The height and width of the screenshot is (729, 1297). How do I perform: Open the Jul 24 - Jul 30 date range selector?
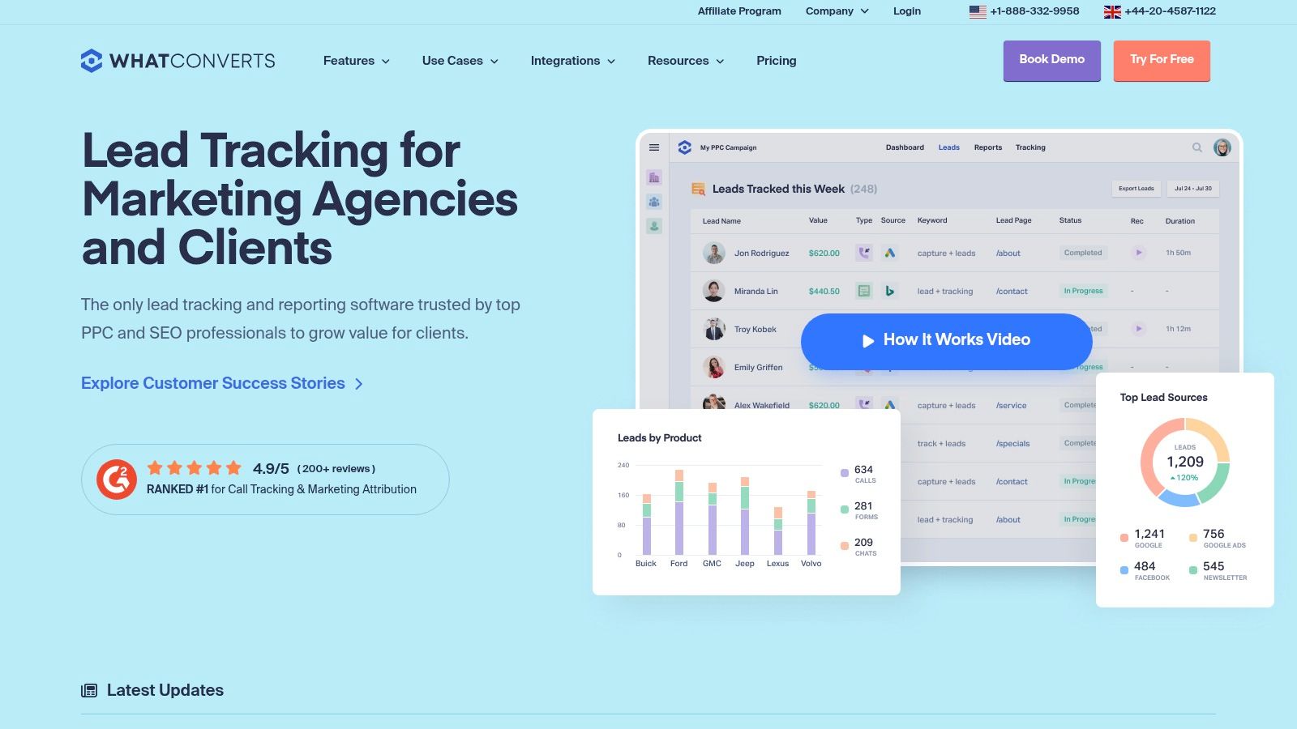pos(1192,188)
